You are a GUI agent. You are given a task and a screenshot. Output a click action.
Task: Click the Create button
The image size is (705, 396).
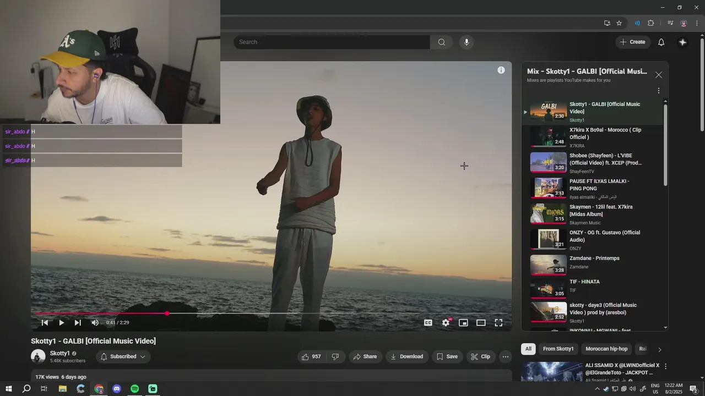point(632,42)
